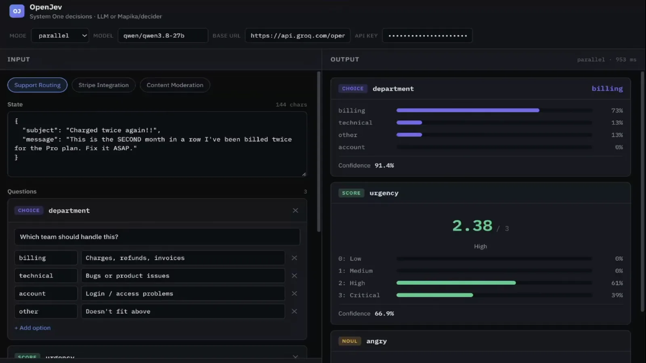Edit the technical option name field

coord(46,276)
